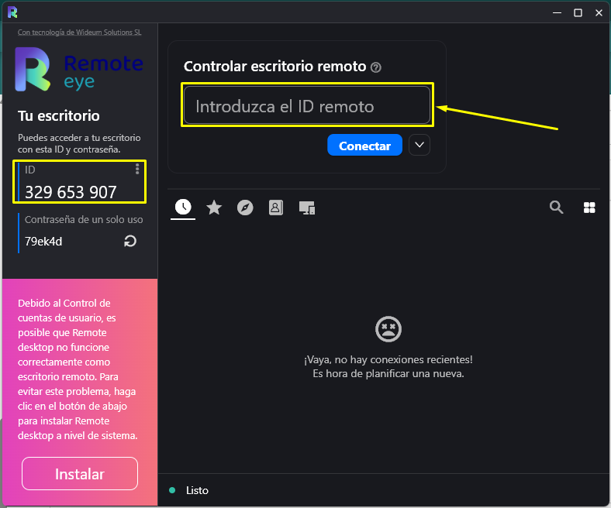Open the discovered compass tab

245,208
